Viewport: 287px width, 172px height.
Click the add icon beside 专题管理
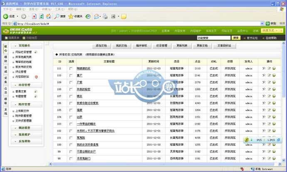click(36, 96)
